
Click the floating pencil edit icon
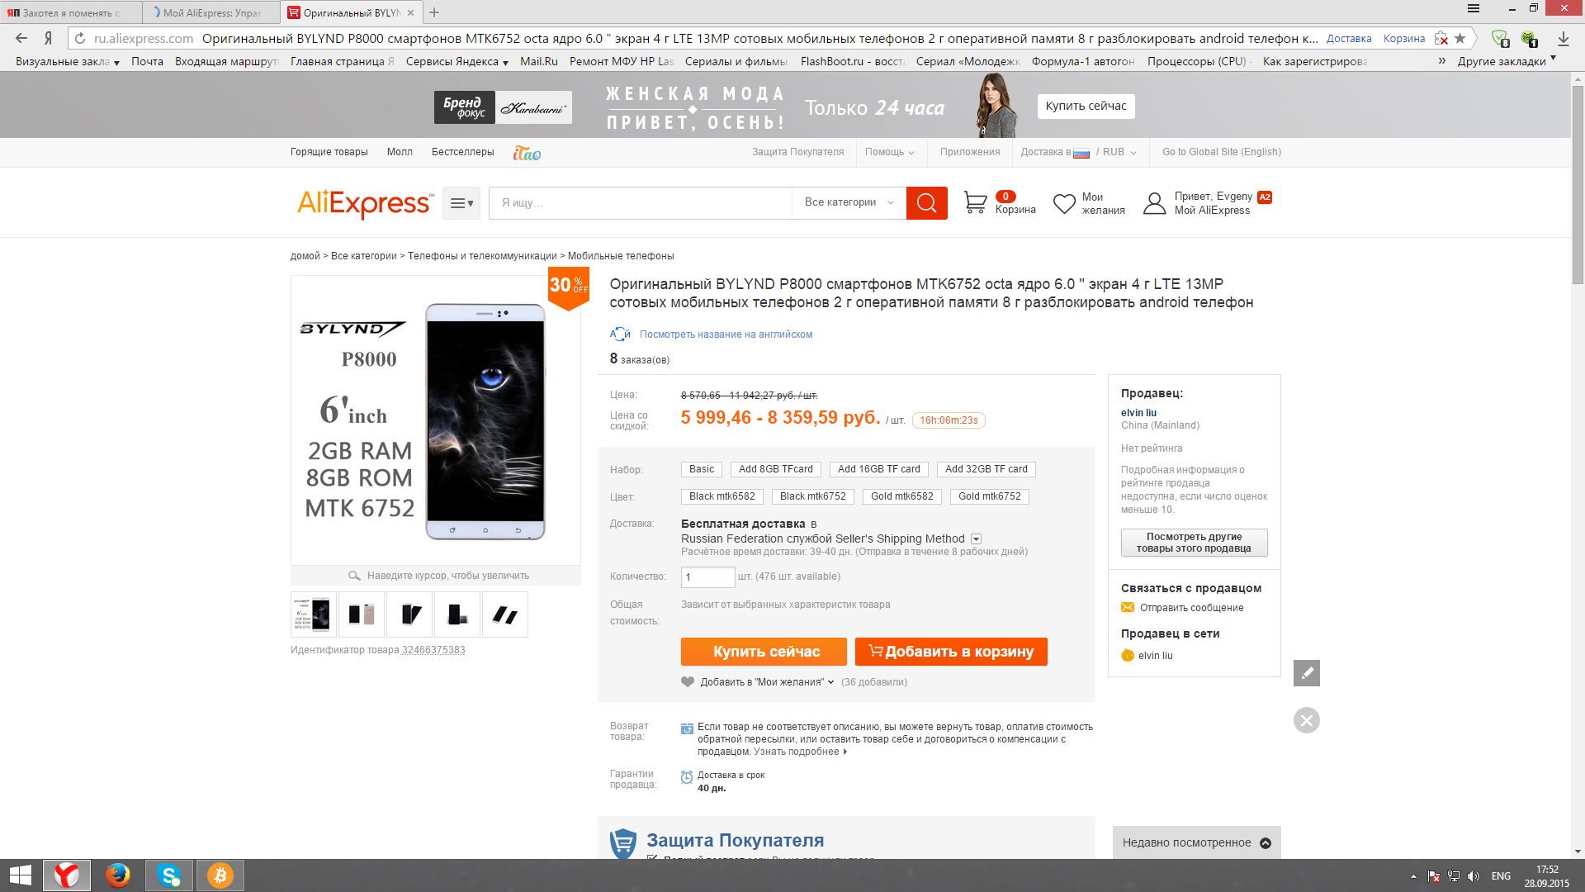point(1307,673)
